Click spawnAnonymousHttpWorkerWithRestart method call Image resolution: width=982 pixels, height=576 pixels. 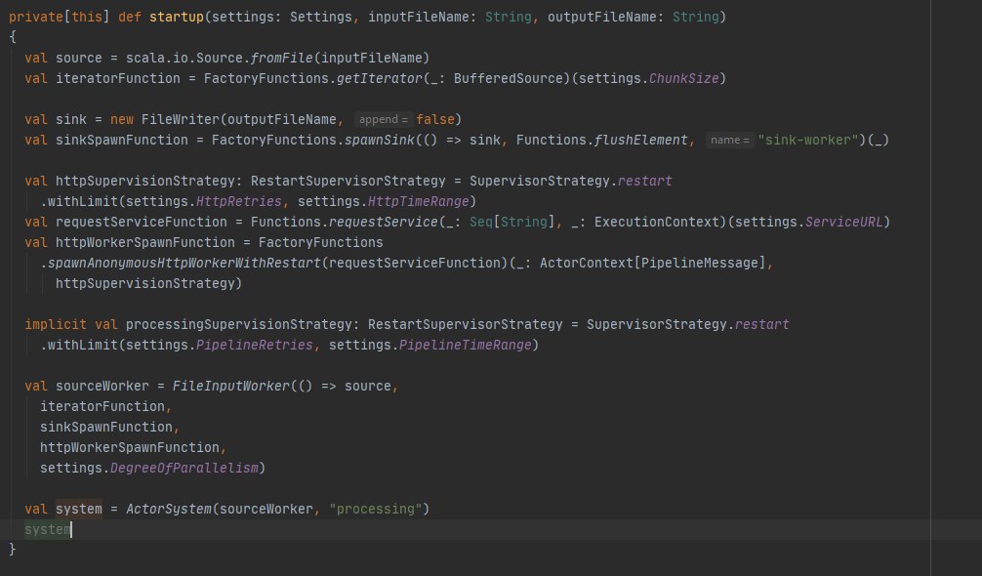(x=184, y=263)
